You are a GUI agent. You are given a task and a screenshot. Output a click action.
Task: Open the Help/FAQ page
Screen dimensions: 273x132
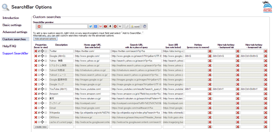(9, 46)
